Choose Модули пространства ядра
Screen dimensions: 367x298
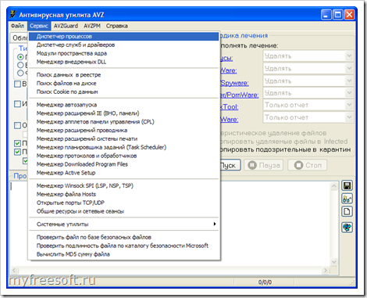pyautogui.click(x=123, y=53)
